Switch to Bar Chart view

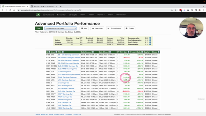coord(97,28)
